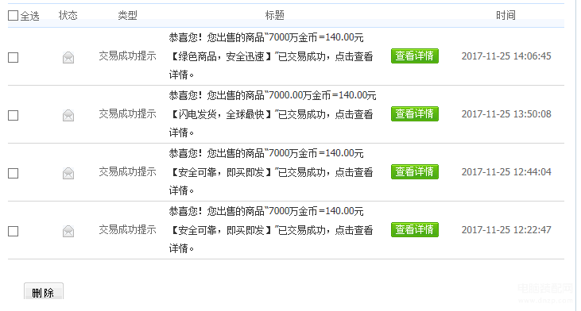Click 交易成功提示 in the 13:50:08 row
This screenshot has height=311, width=581.
point(127,114)
